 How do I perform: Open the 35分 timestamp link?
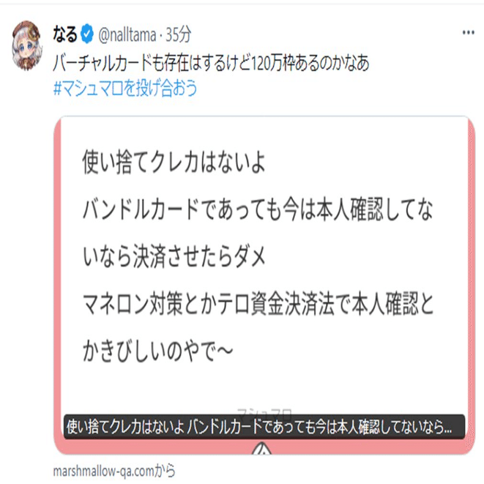pos(179,34)
